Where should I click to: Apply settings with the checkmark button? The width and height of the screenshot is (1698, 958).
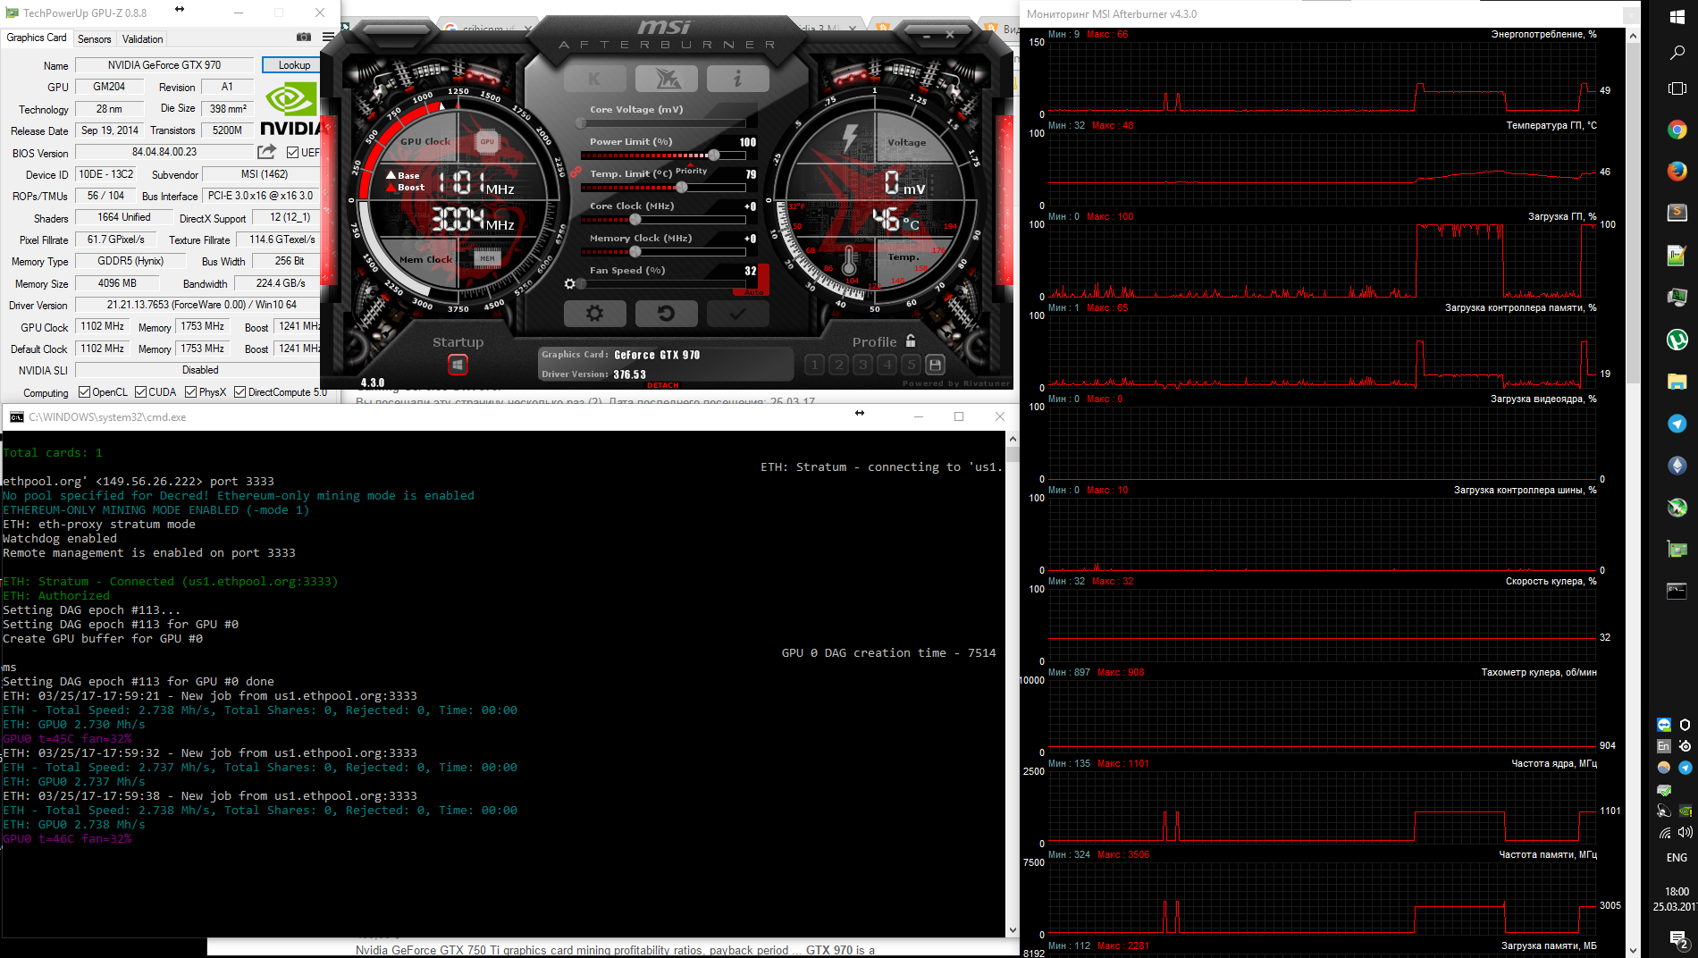coord(737,314)
